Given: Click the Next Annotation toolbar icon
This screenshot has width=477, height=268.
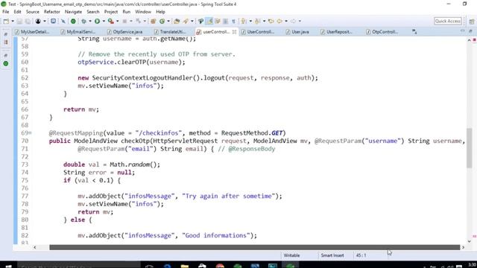Looking at the screenshot, I should point(243,21).
